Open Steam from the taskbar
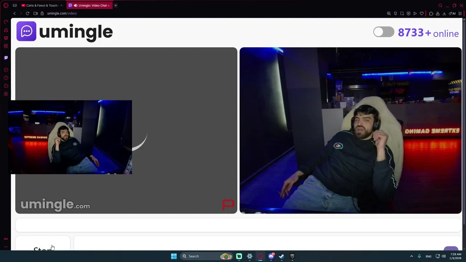Image resolution: width=466 pixels, height=262 pixels. pyautogui.click(x=281, y=256)
